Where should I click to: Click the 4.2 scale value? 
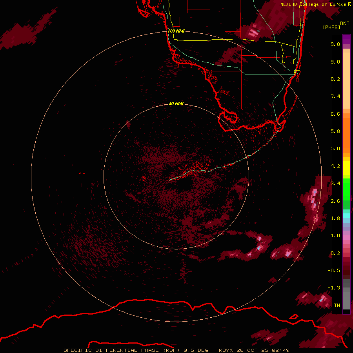tap(335, 166)
